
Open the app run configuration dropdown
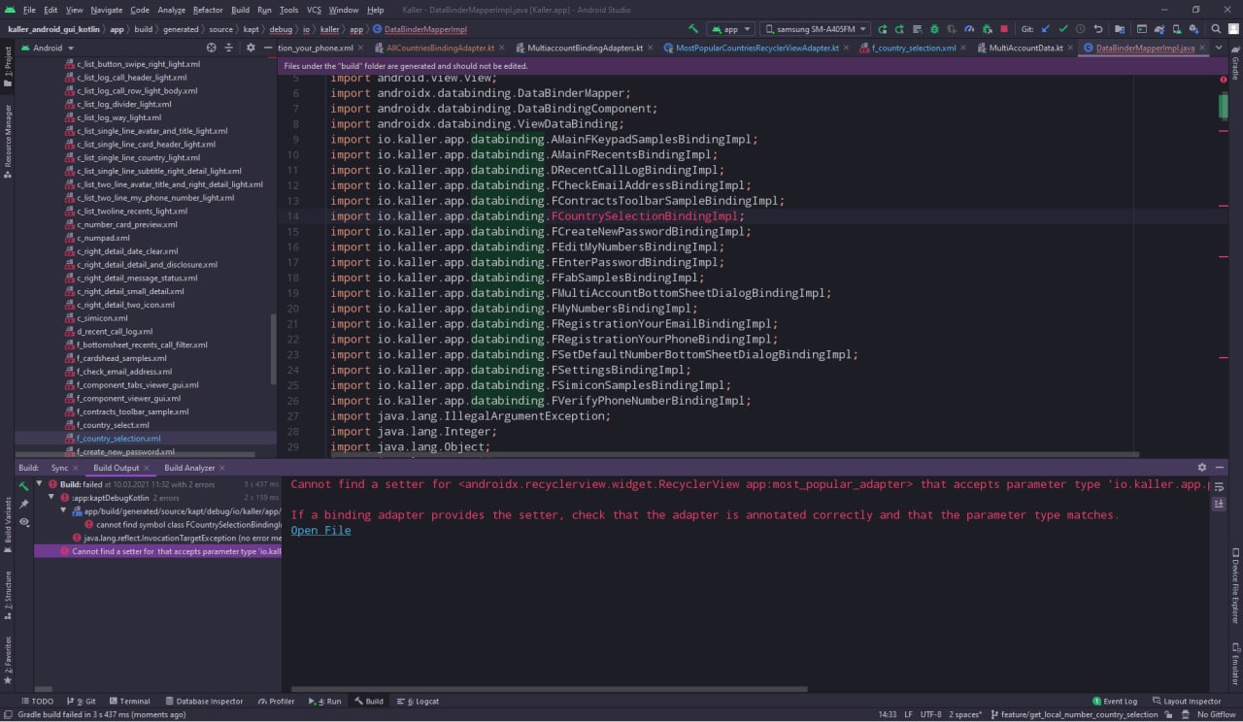click(x=729, y=29)
